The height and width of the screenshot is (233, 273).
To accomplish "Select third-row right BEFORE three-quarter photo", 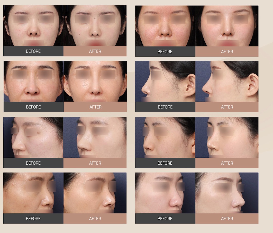I will (x=165, y=137).
